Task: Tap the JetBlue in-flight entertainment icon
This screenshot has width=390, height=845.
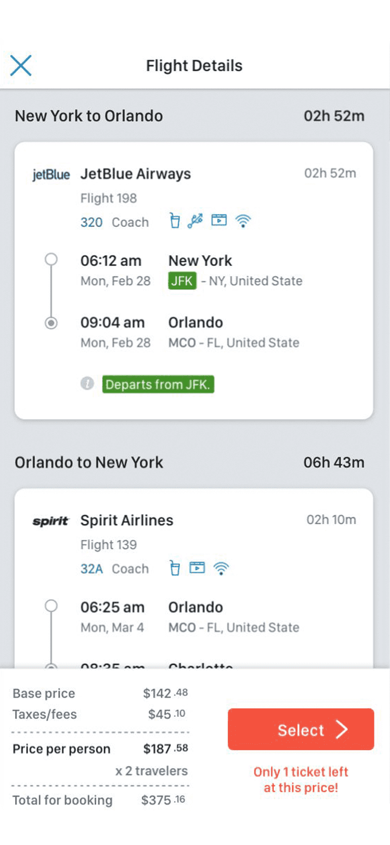Action: 219,220
